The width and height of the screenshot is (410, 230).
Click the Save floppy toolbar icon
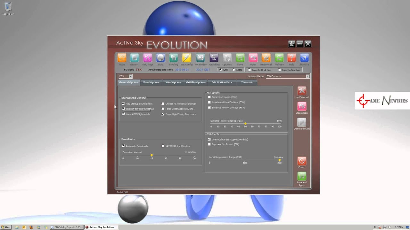[240, 58]
